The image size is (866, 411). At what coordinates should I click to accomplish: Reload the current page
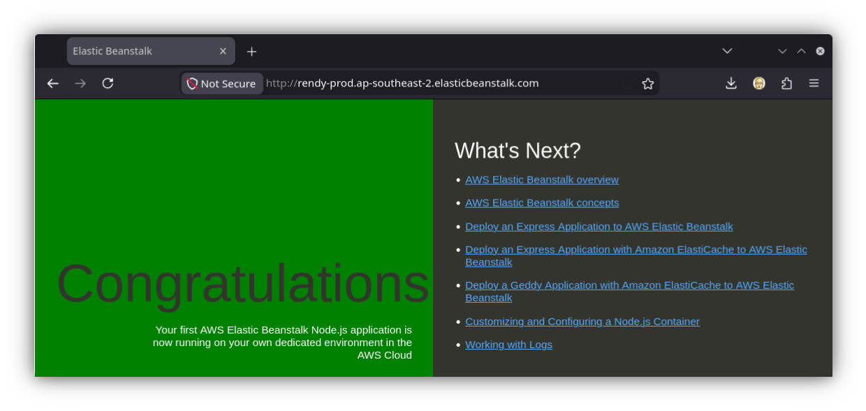coord(108,84)
